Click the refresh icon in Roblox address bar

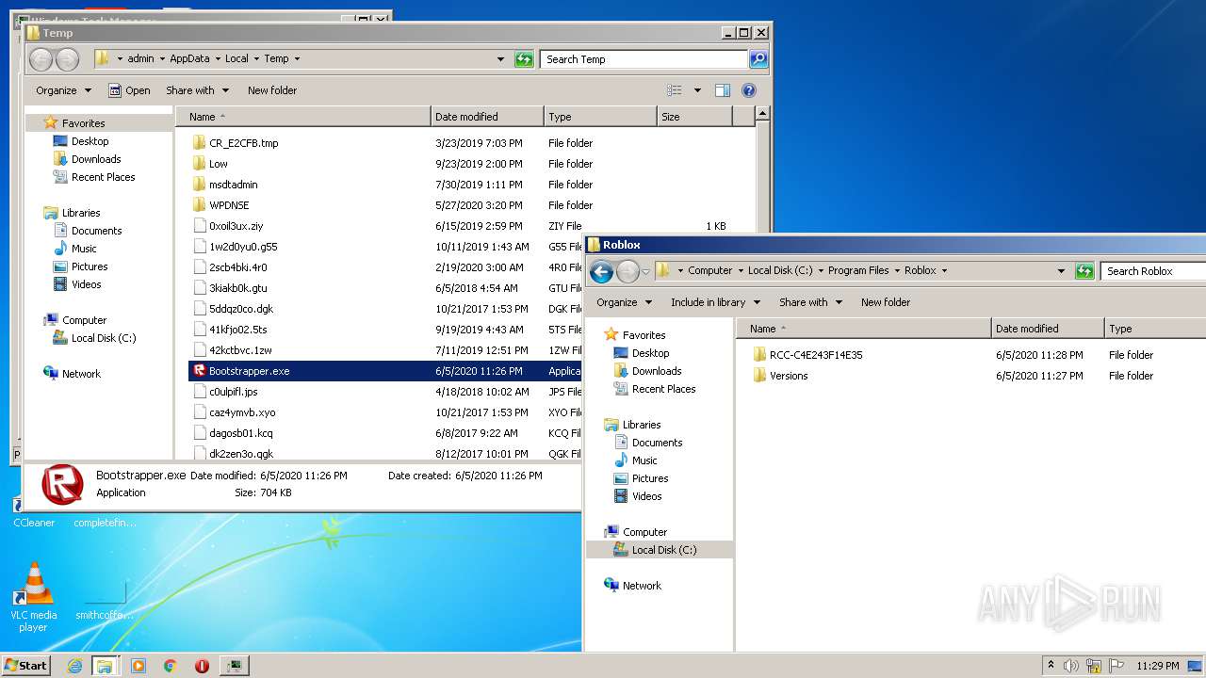[1084, 271]
